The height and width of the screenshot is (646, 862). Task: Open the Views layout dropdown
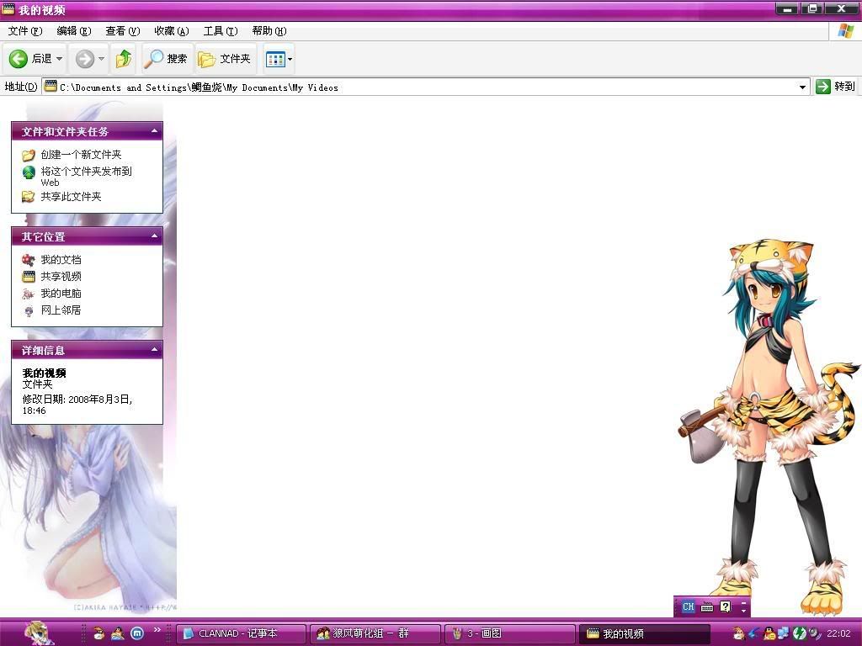click(279, 59)
